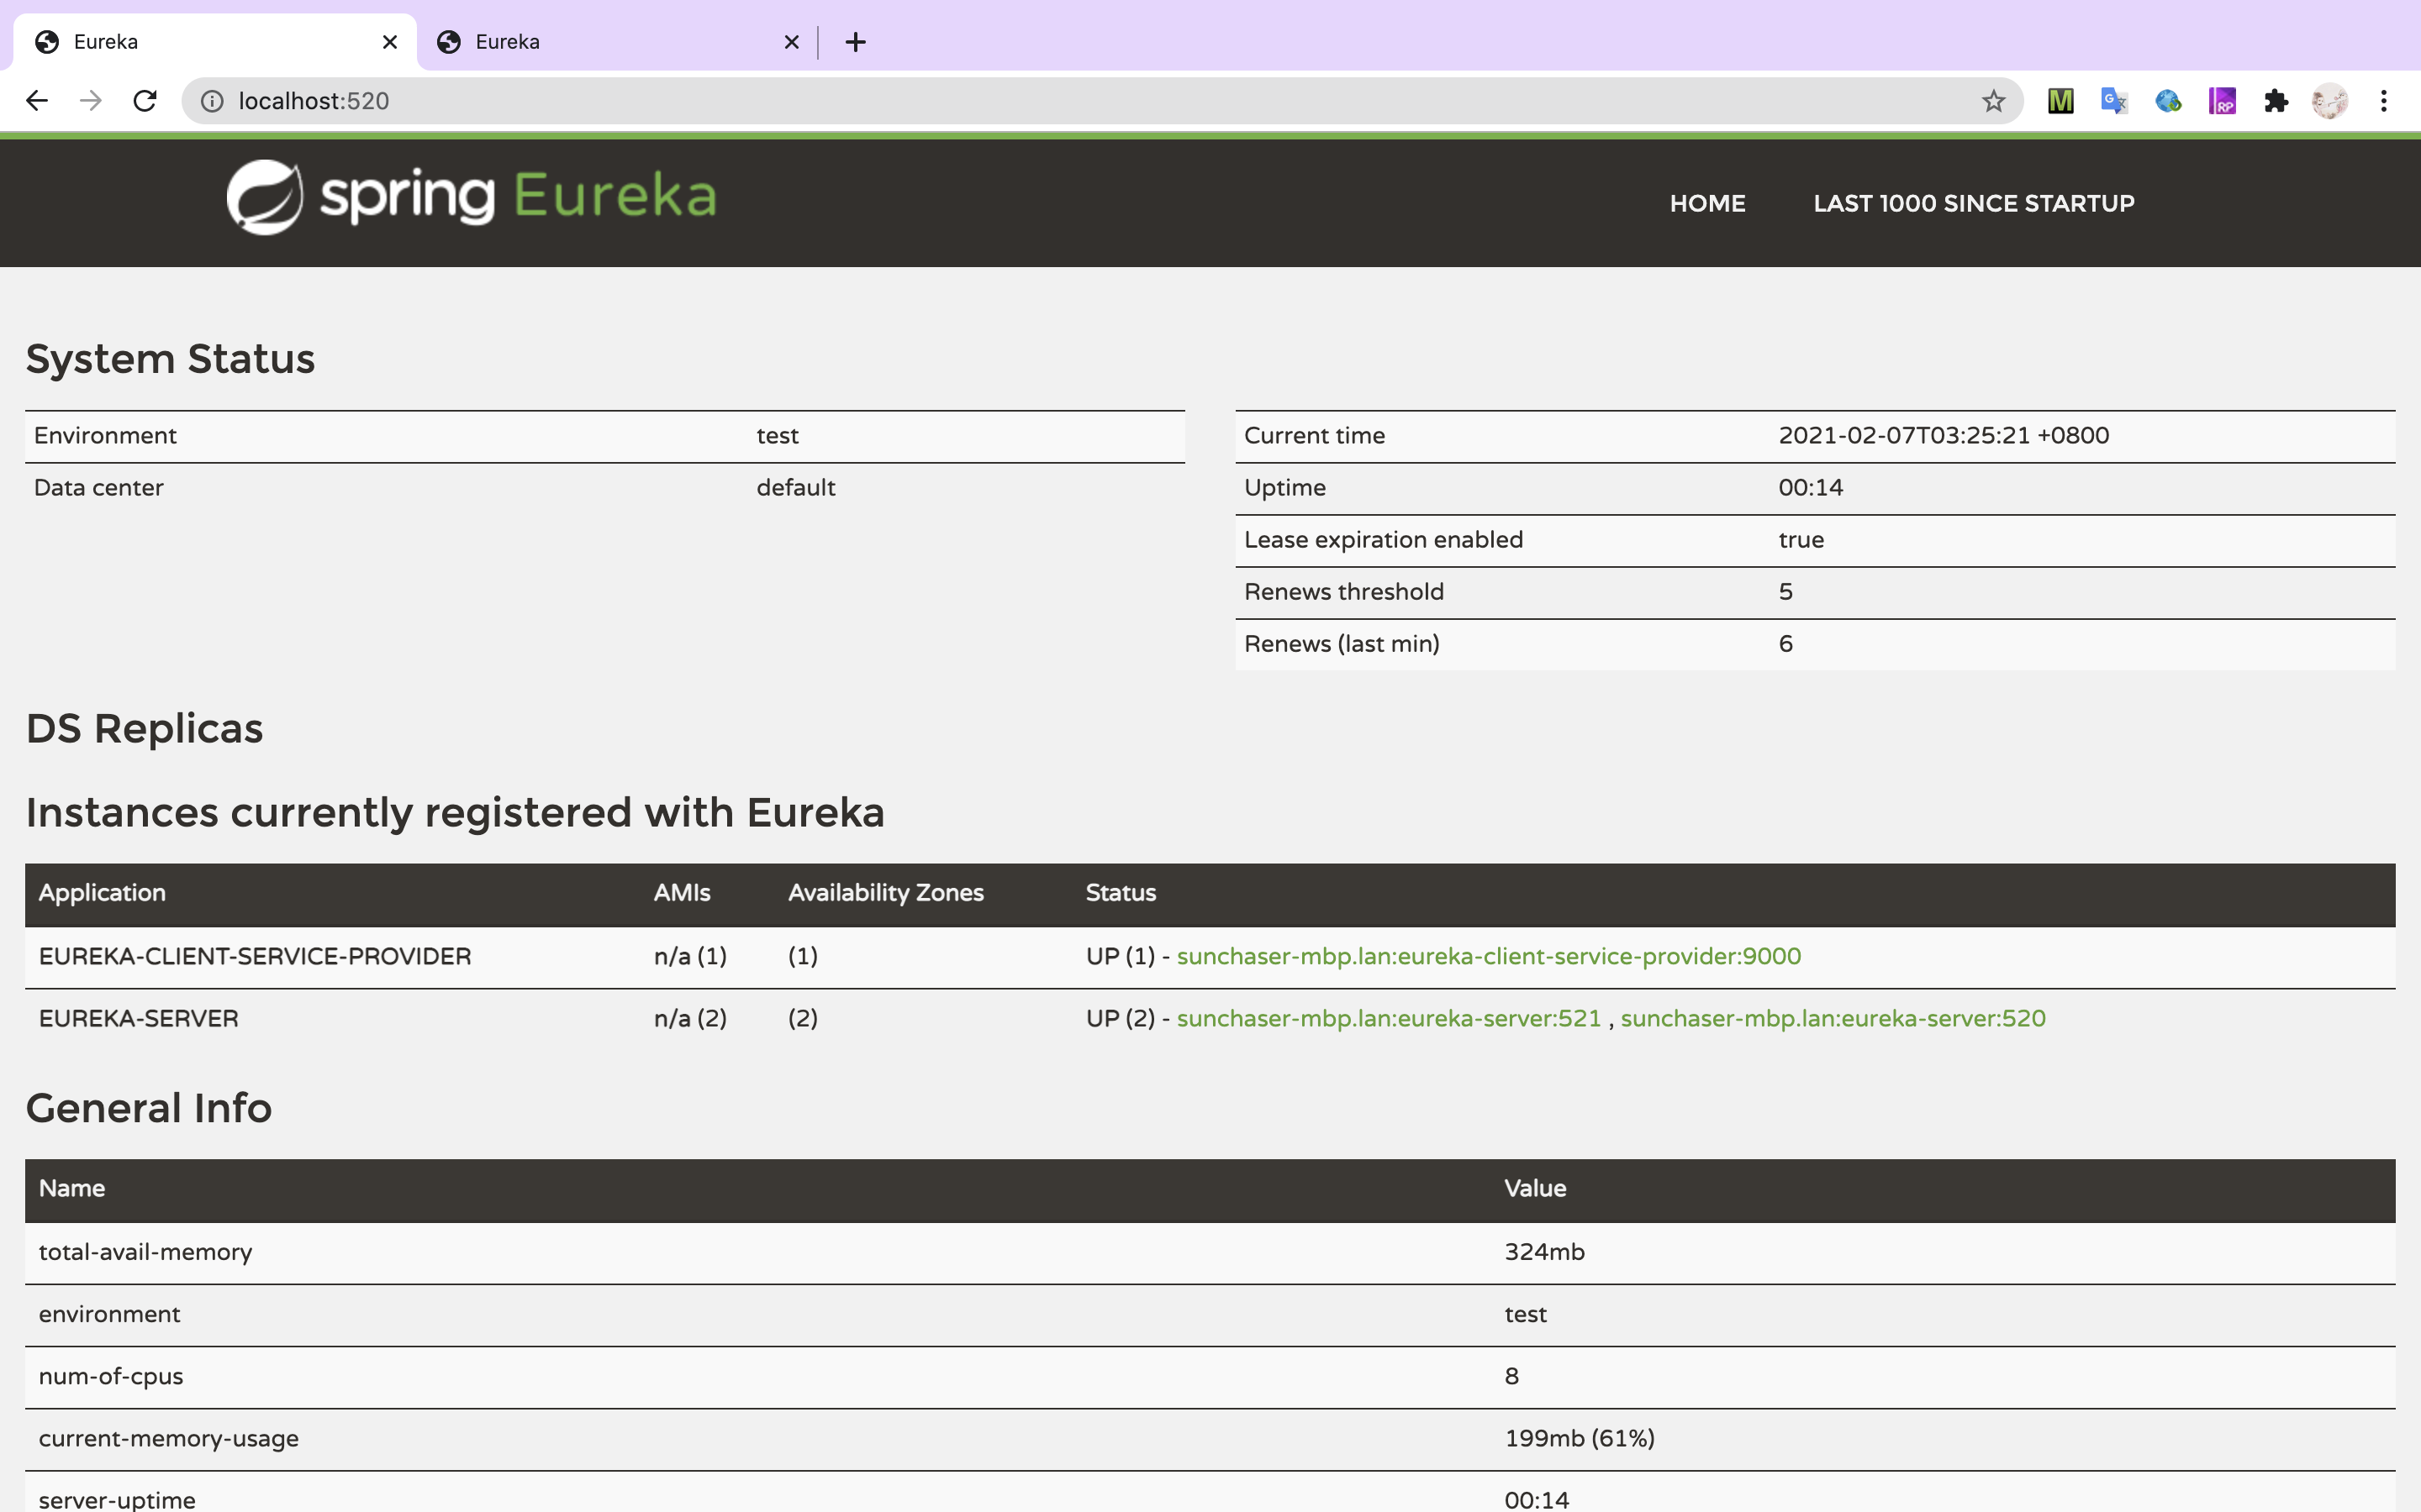This screenshot has width=2421, height=1512.
Task: Click the DS Replicas heading
Action: pyautogui.click(x=144, y=729)
